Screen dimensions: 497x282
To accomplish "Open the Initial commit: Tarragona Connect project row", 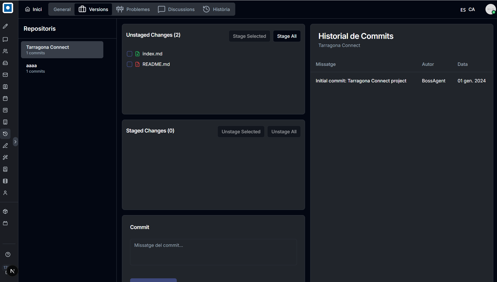I will pyautogui.click(x=402, y=81).
